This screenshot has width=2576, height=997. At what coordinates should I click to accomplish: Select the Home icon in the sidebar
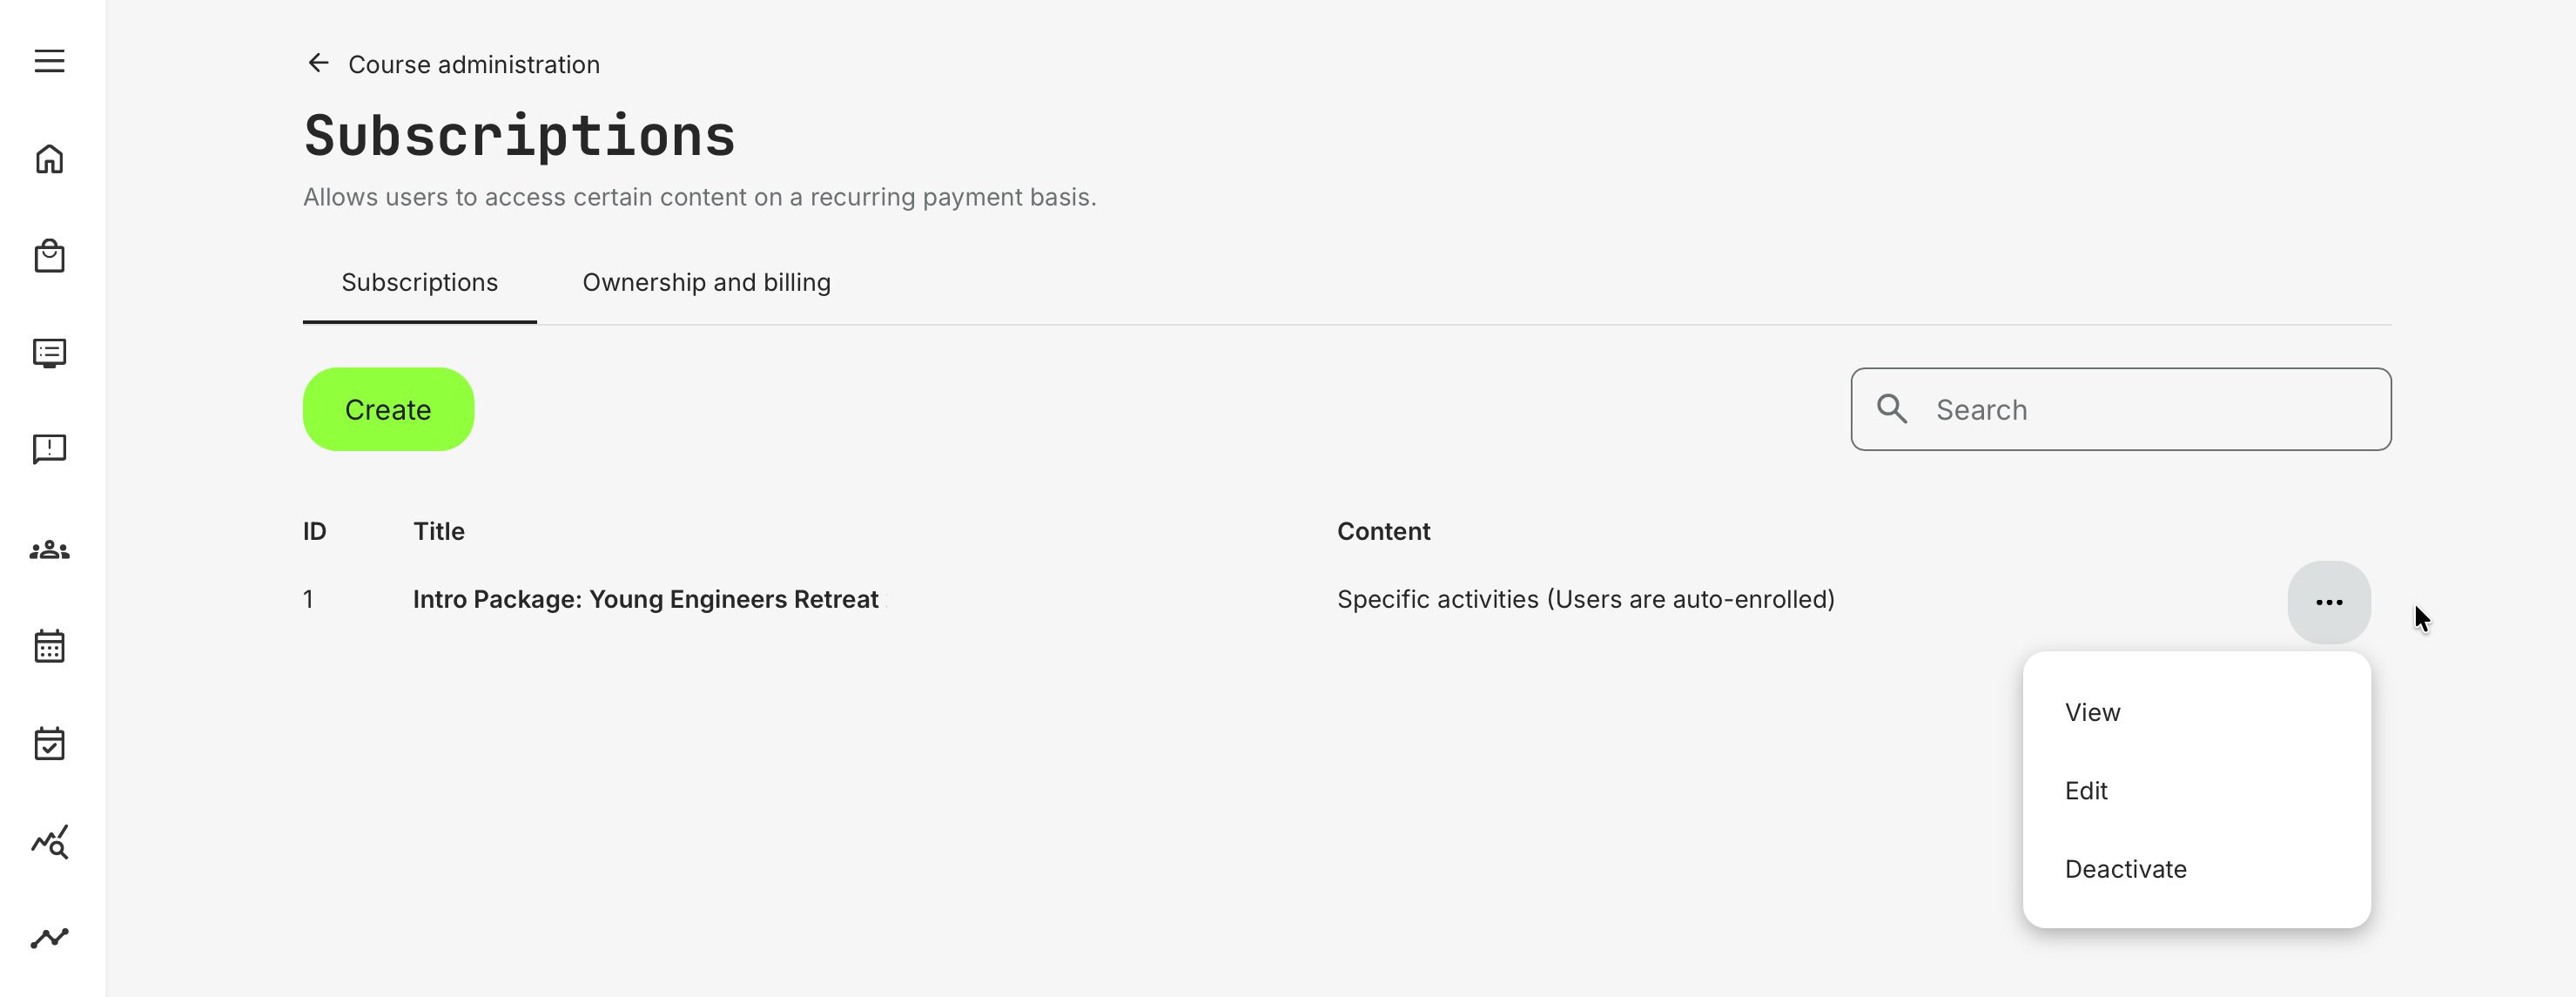point(50,159)
